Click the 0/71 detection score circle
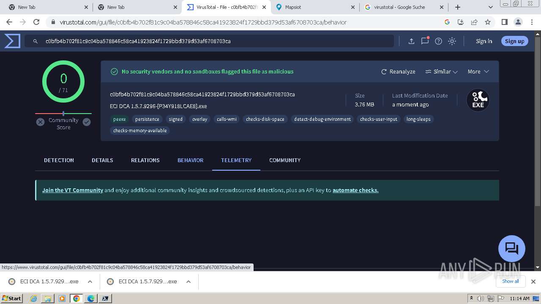 63,81
